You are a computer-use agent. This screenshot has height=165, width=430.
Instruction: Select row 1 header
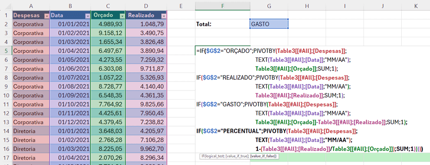tap(6, 16)
